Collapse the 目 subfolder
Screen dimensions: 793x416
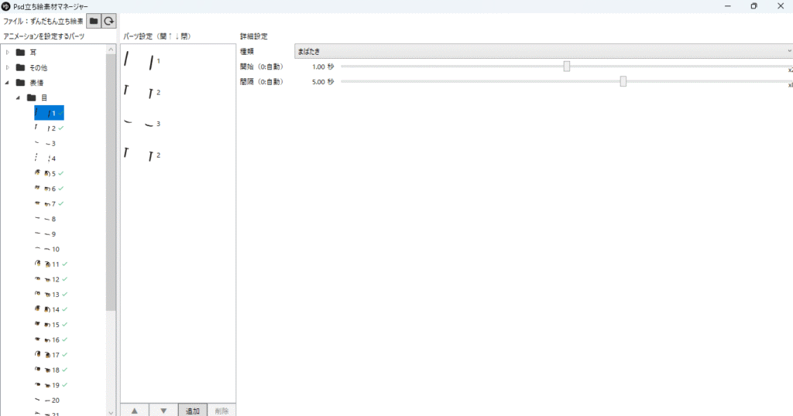click(x=19, y=98)
